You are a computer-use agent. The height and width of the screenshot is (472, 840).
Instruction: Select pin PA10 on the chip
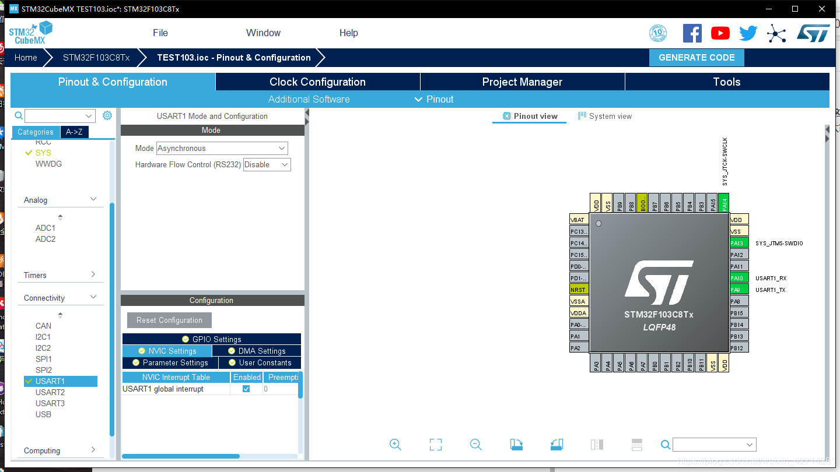coord(739,278)
